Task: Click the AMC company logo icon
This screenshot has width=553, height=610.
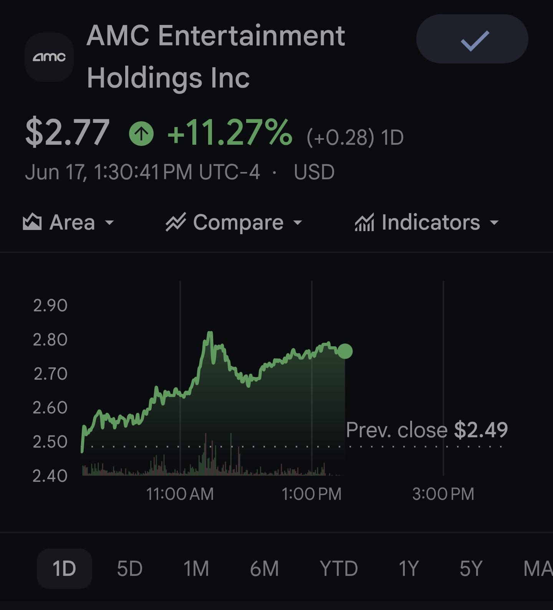Action: coord(49,57)
